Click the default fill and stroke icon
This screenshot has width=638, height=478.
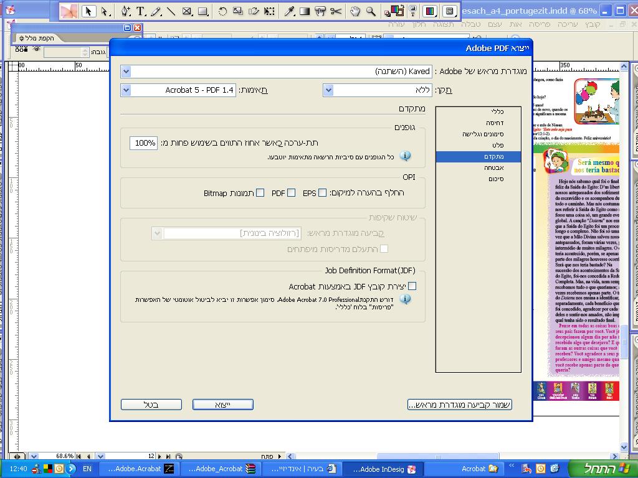pos(387,15)
